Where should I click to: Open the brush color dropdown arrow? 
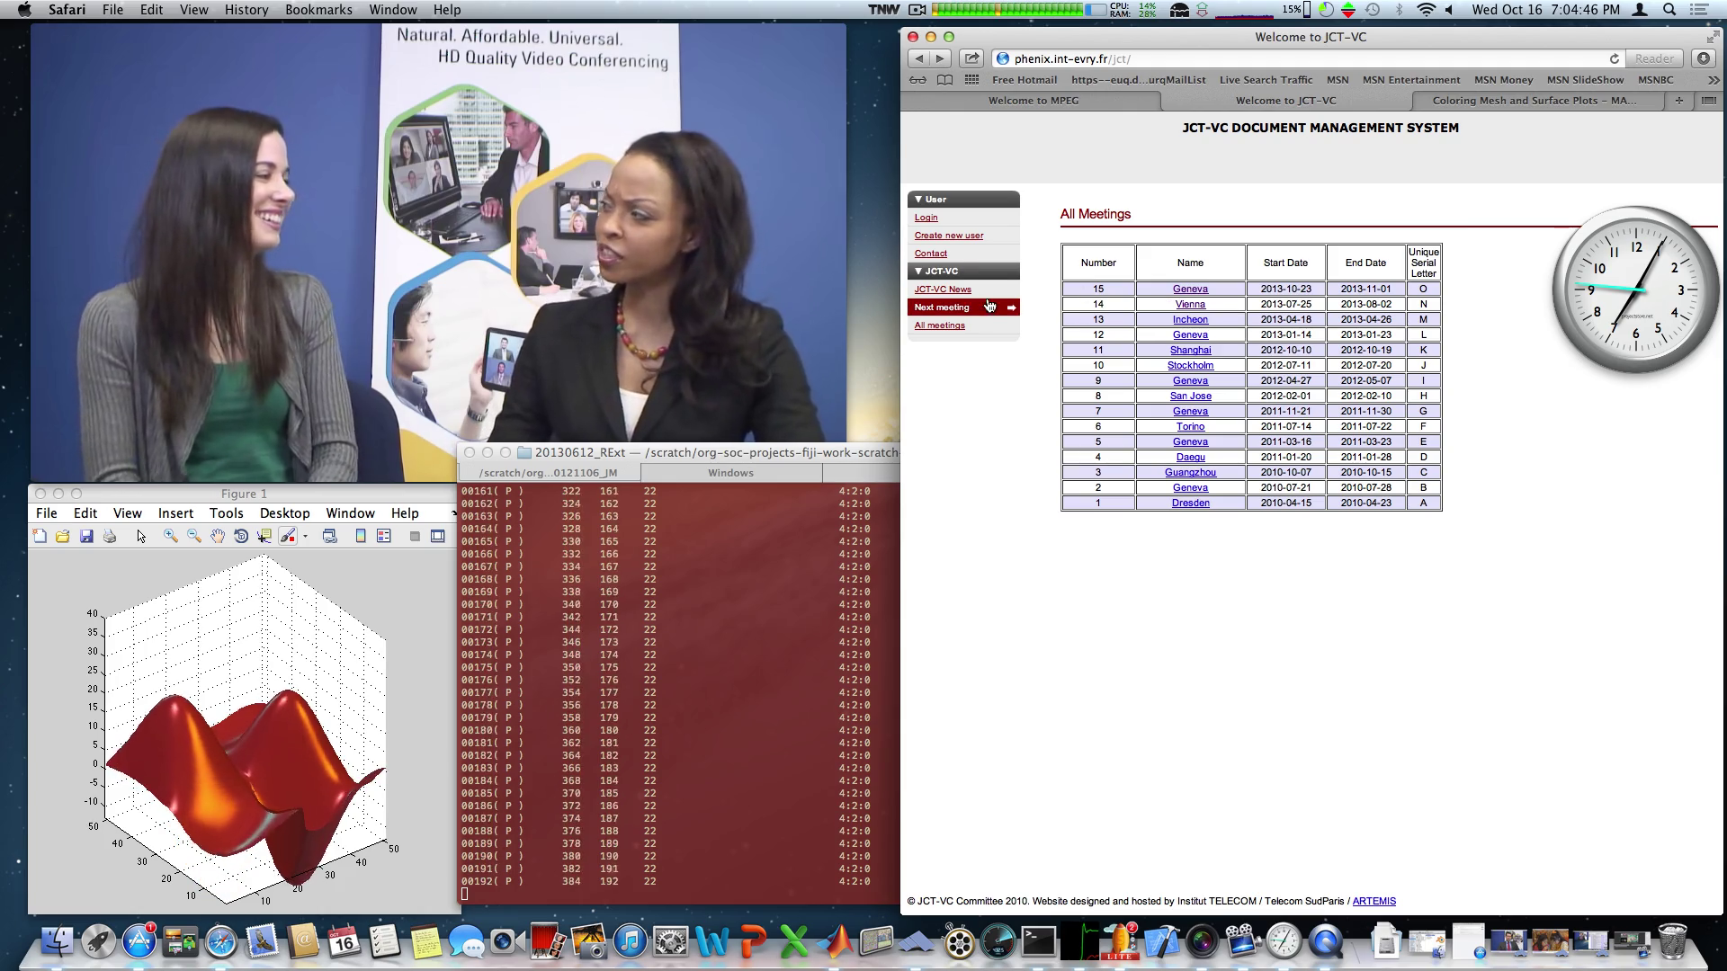[x=306, y=537]
